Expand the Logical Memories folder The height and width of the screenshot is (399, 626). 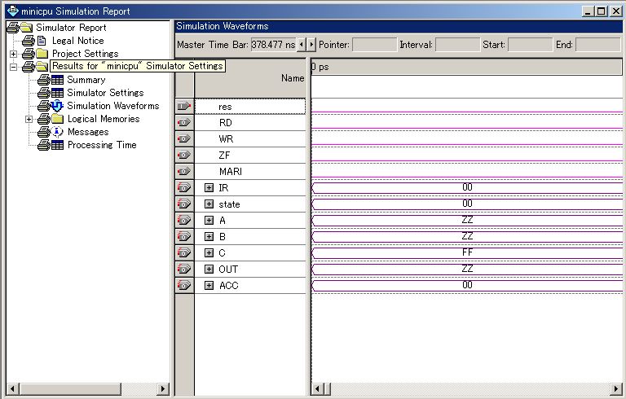tap(29, 119)
